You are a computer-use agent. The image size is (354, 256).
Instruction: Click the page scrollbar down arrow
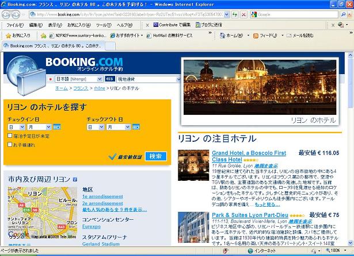tap(350, 243)
